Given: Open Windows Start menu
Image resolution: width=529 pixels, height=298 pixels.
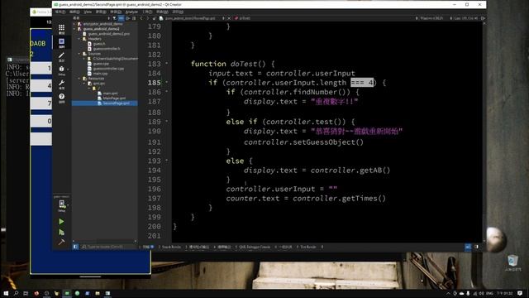Looking at the screenshot, I should click(6, 293).
